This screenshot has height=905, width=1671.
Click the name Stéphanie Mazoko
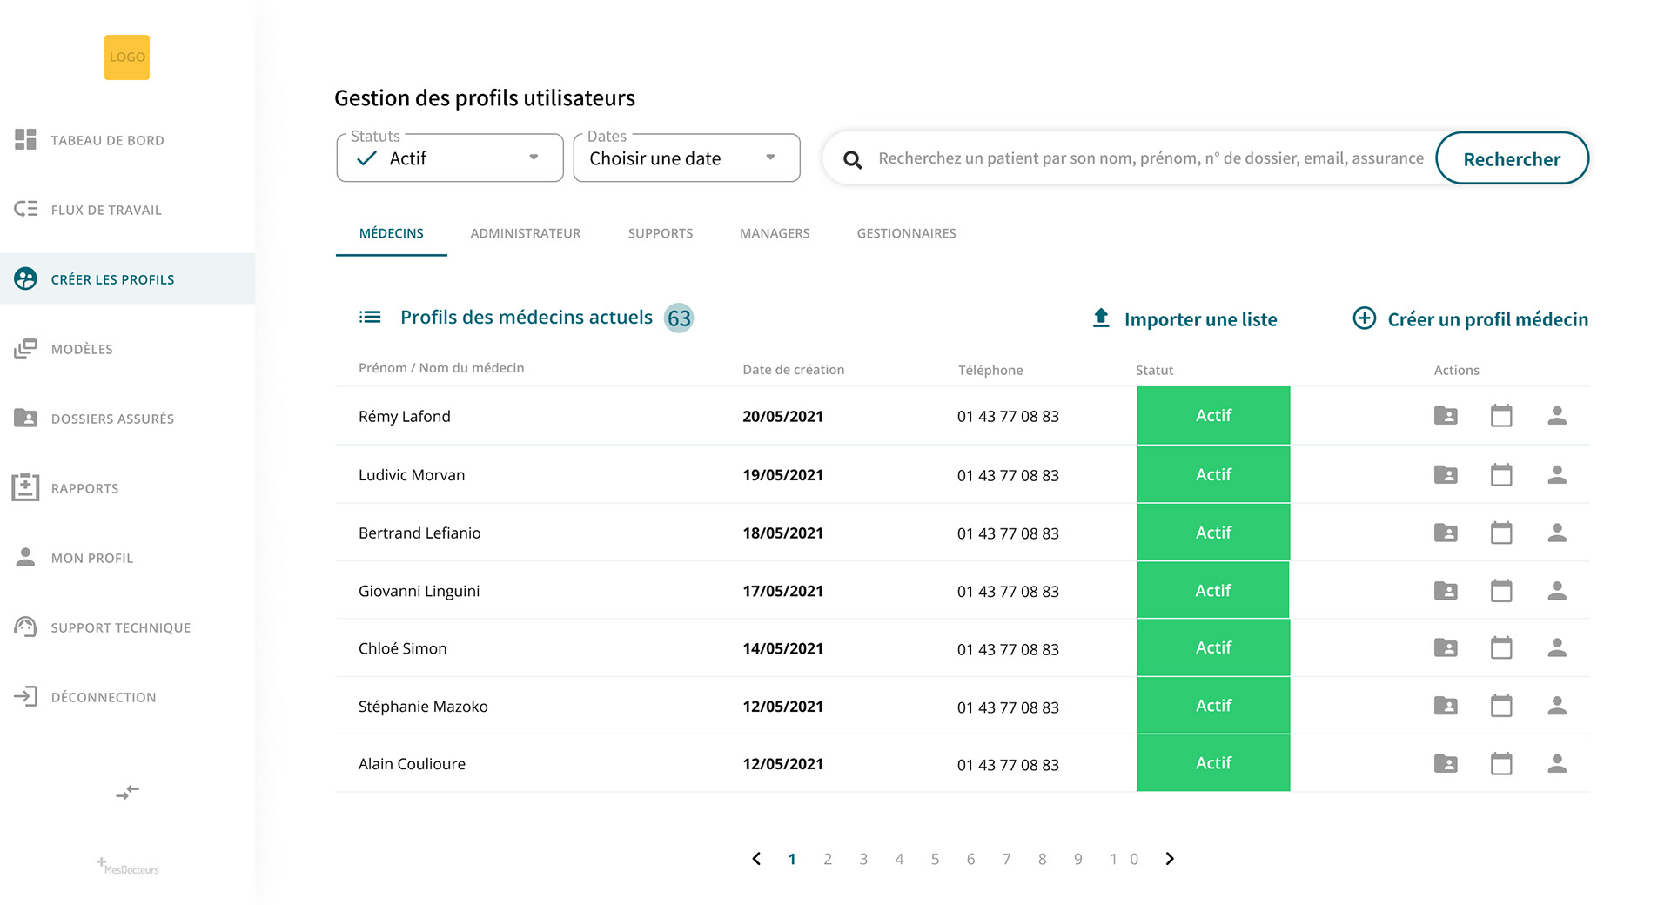(x=423, y=707)
